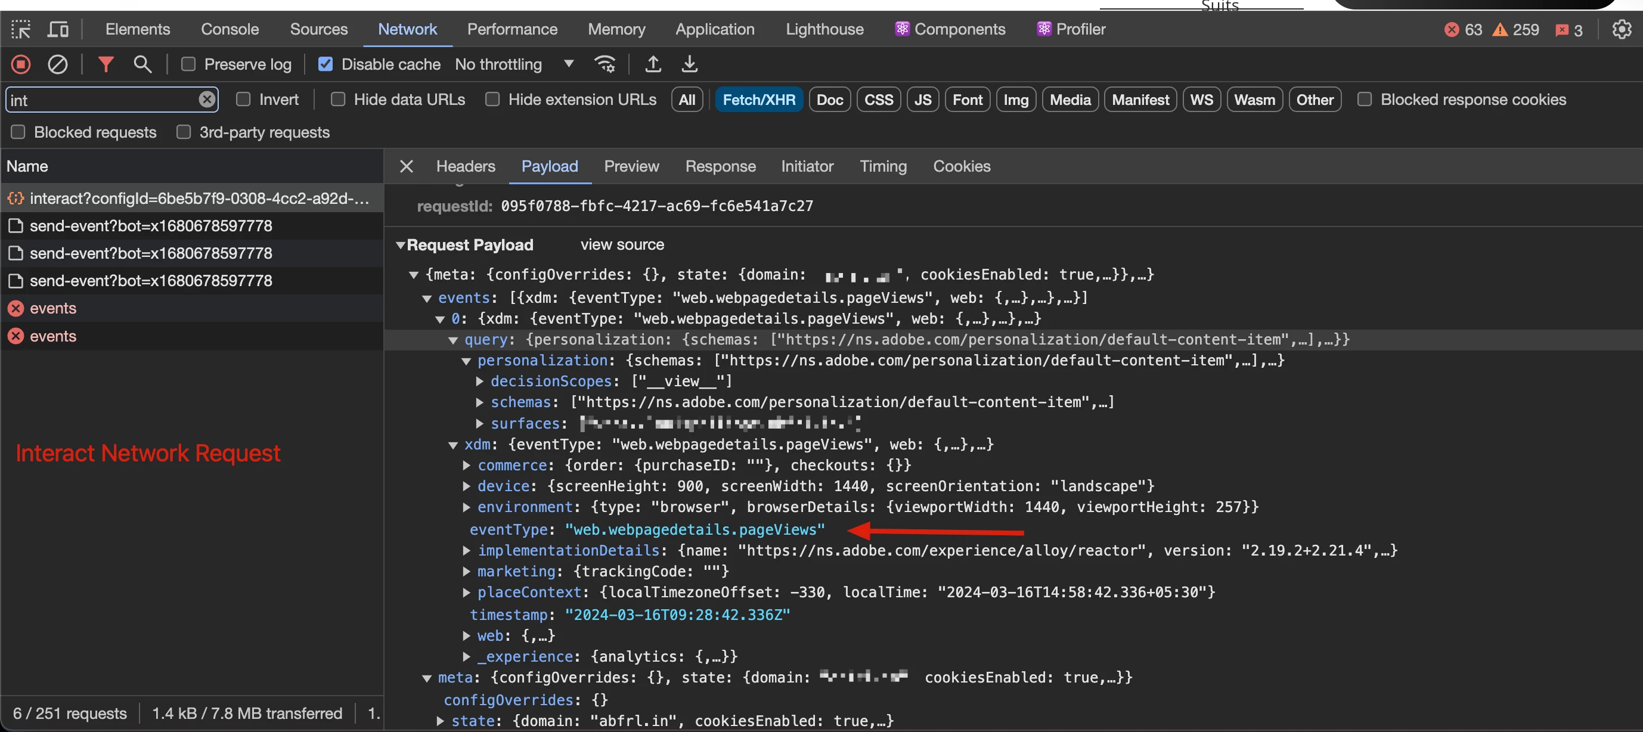
Task: Open DevTools settings gear
Action: click(1622, 29)
